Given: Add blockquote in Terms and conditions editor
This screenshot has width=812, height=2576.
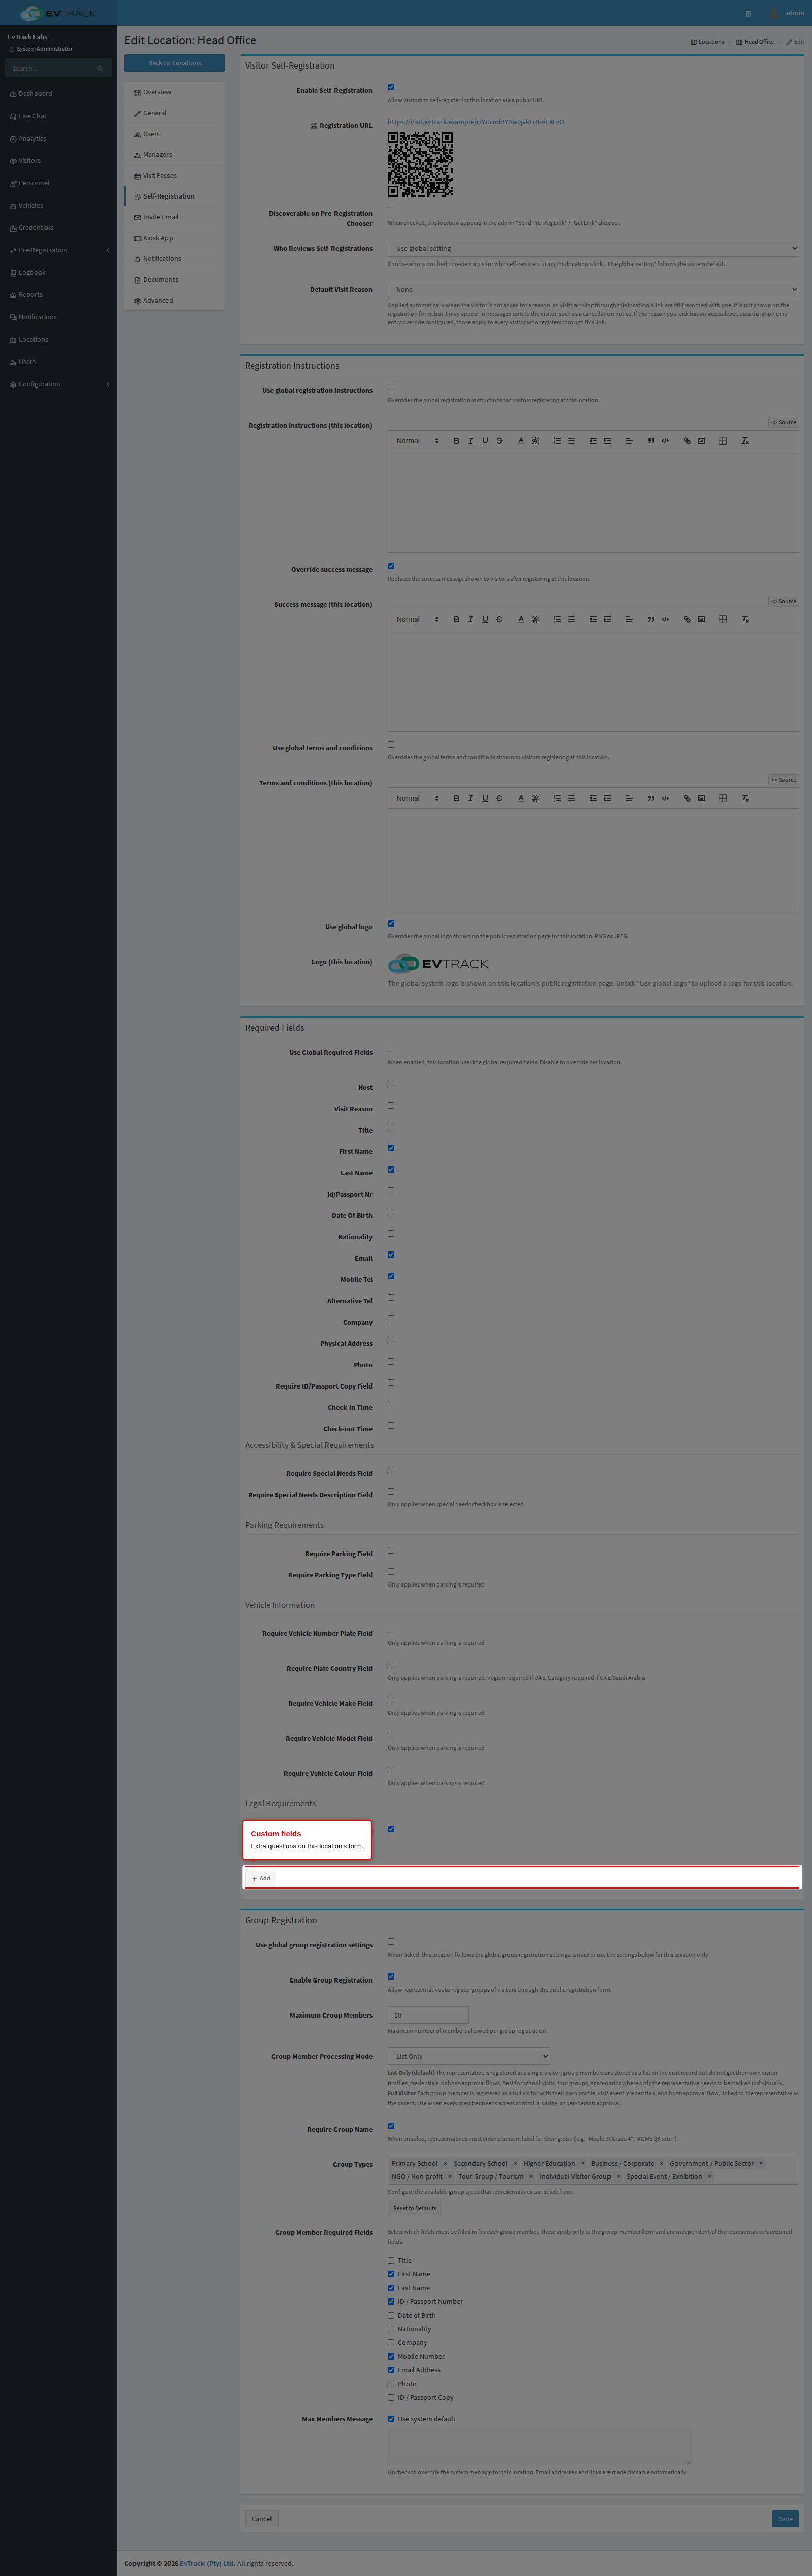Looking at the screenshot, I should [651, 798].
